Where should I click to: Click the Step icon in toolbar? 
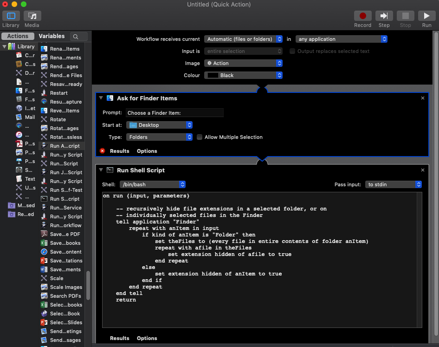(384, 16)
